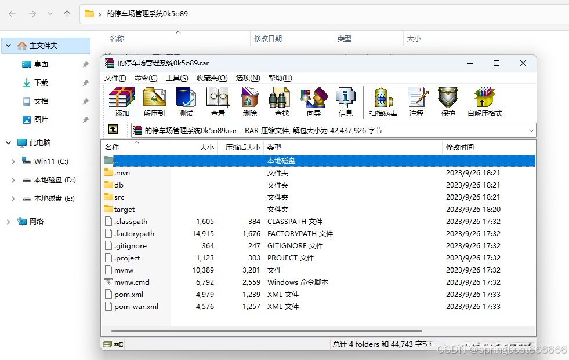Image resolution: width=569 pixels, height=360 pixels.
Task: Select the mvnw file row
Action: tap(318, 270)
